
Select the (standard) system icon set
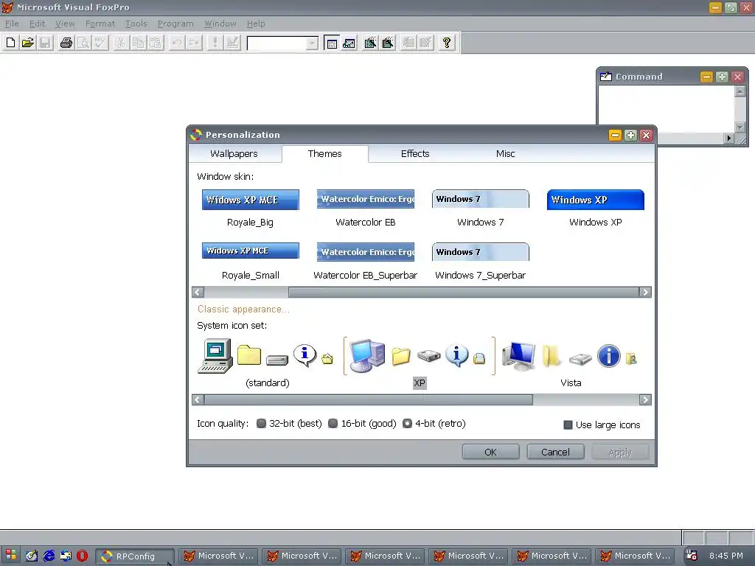[267, 363]
